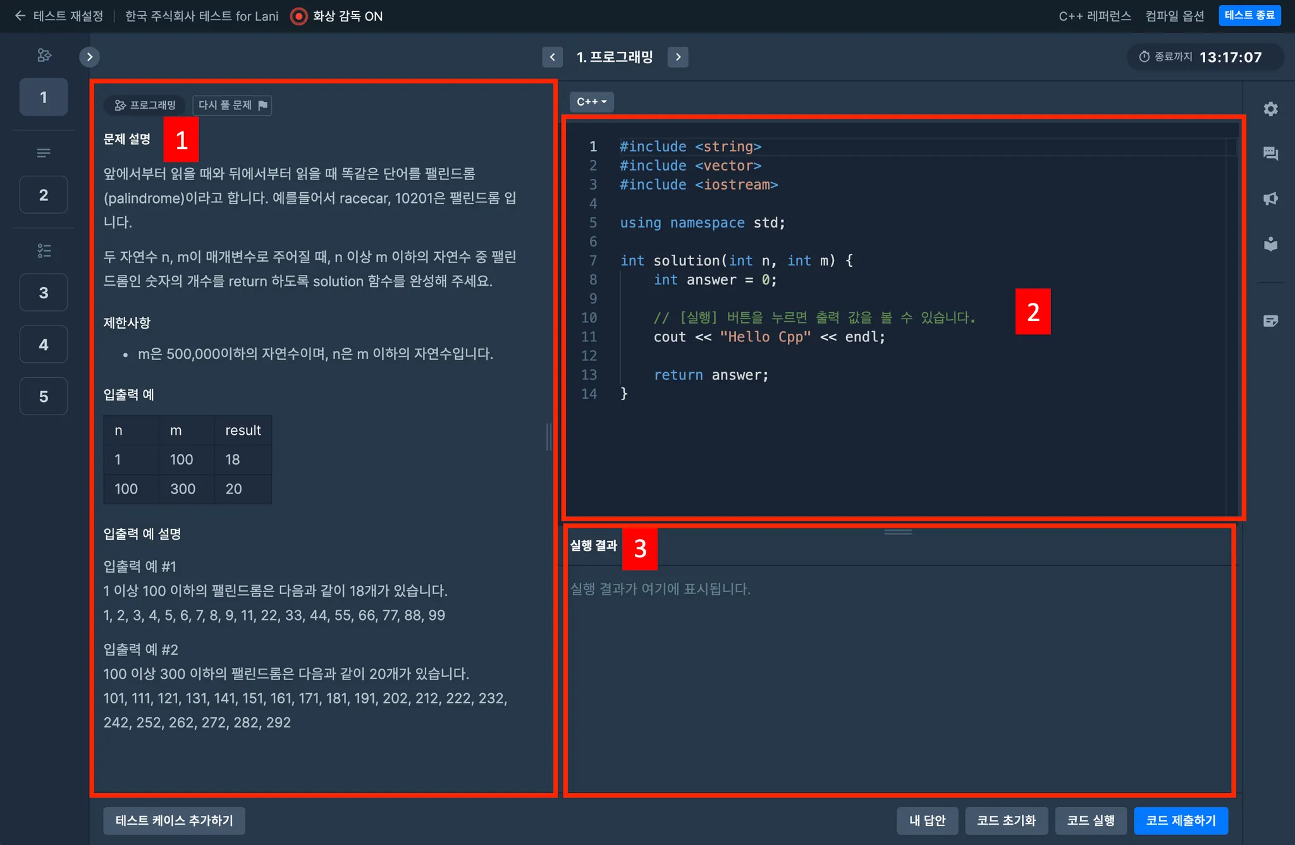Open 컴파일 옵션 in top bar
Image resolution: width=1295 pixels, height=845 pixels.
pyautogui.click(x=1174, y=16)
